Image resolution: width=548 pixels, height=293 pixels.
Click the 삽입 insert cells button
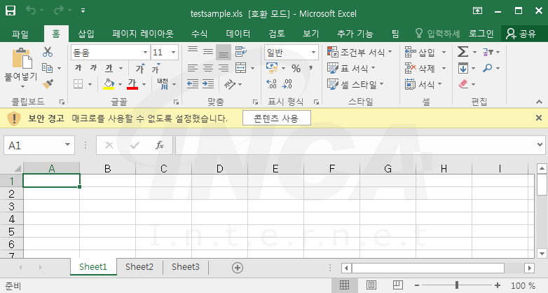click(420, 53)
